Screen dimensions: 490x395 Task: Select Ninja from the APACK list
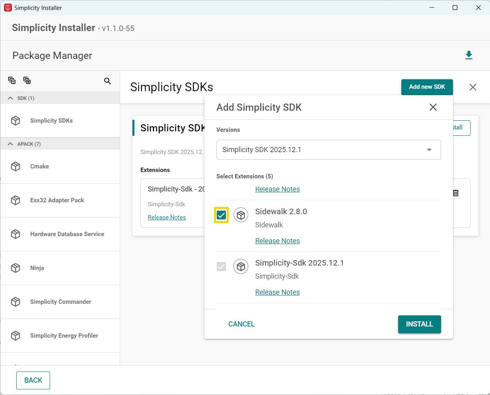37,268
